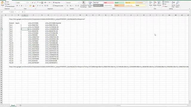Image resolution: width=191 pixels, height=107 pixels.
Task: Open the Fill down menu
Action: pyautogui.click(x=164, y=4)
